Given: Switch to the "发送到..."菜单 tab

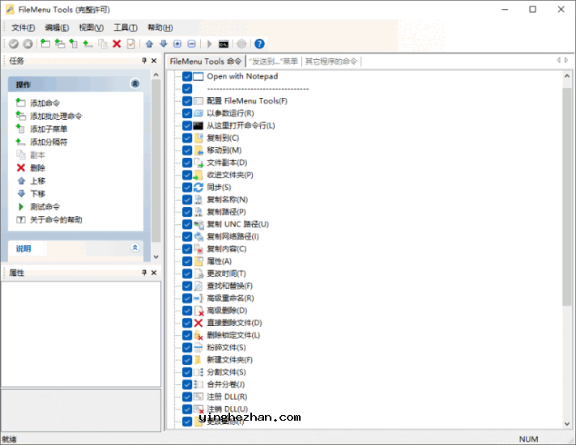Looking at the screenshot, I should pos(273,61).
